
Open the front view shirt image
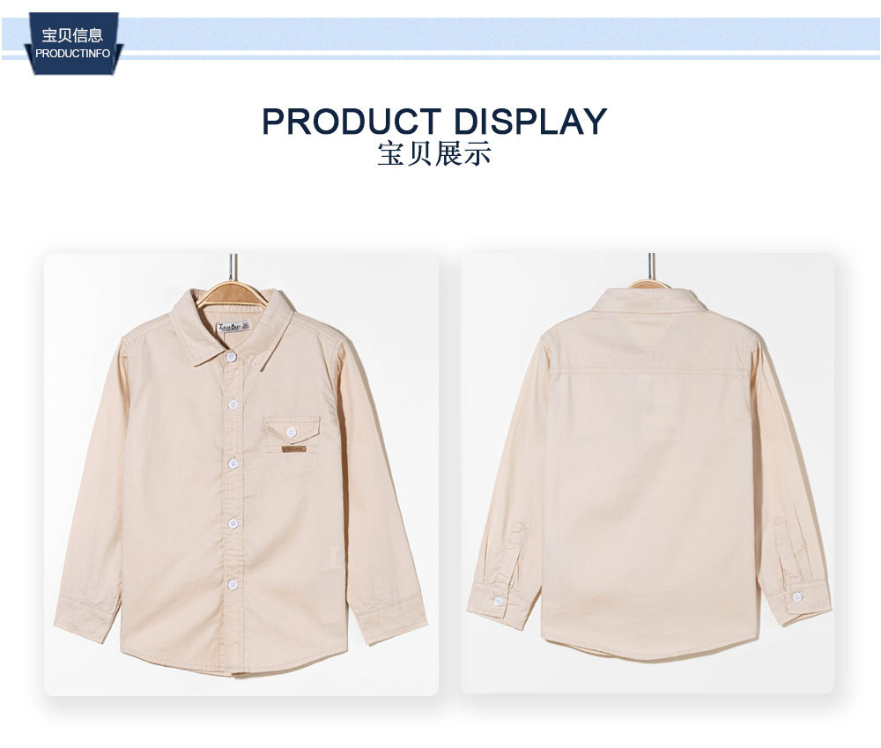pos(241,474)
